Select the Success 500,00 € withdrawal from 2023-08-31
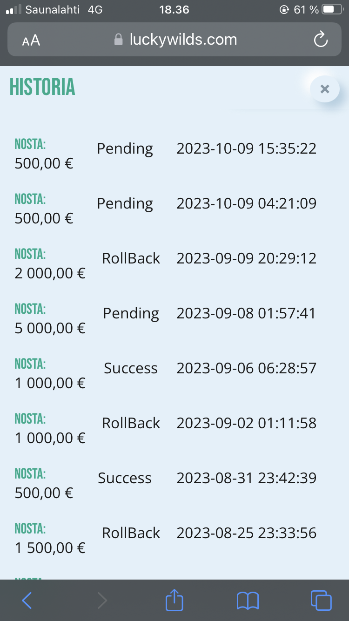This screenshot has height=621, width=349. pos(174,483)
